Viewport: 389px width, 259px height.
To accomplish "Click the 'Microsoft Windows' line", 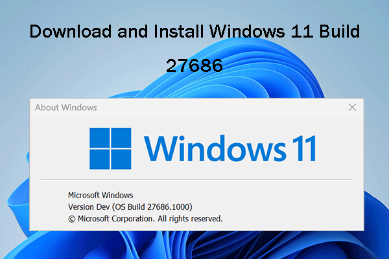I will [x=100, y=195].
